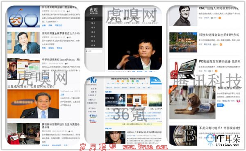Open the headline beside the young man portrait
Image resolution: width=246 pixels, height=151 pixels.
pyautogui.click(x=144, y=132)
